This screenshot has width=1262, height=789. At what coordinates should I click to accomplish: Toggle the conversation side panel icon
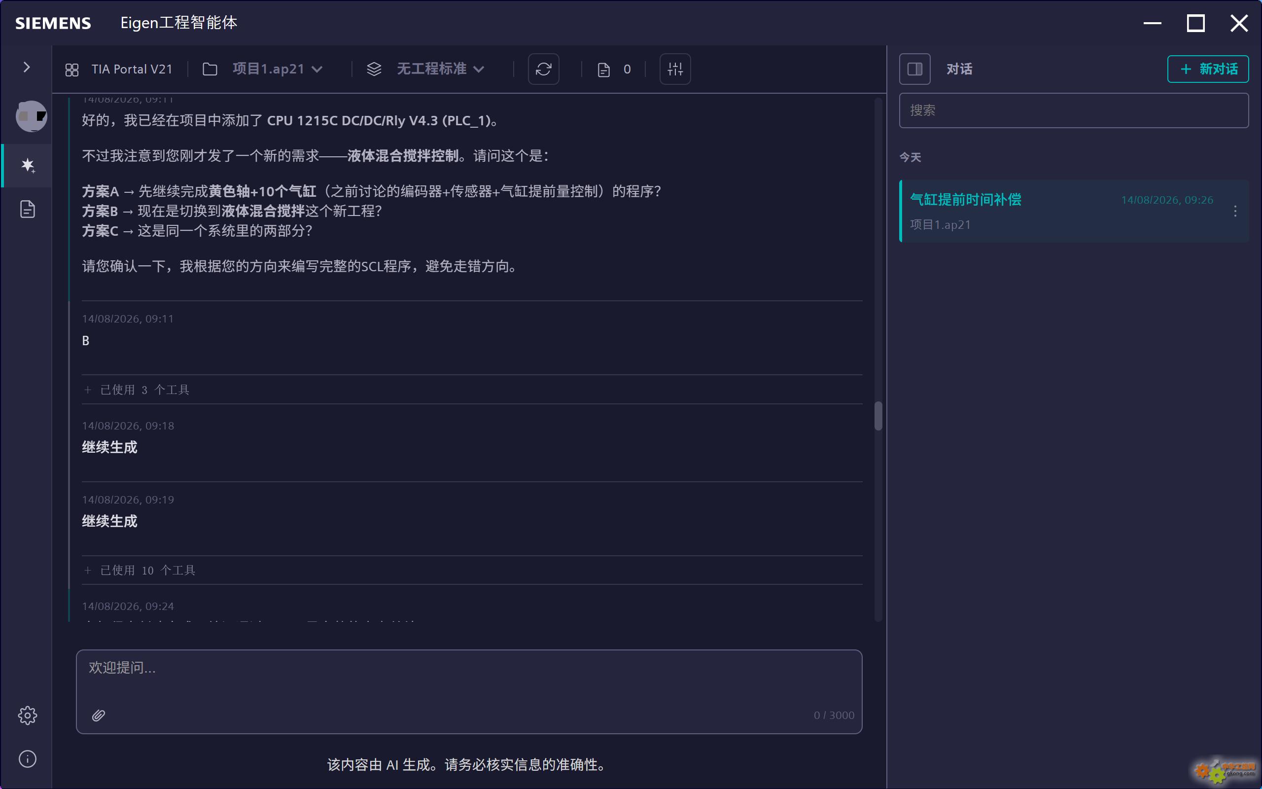[914, 69]
